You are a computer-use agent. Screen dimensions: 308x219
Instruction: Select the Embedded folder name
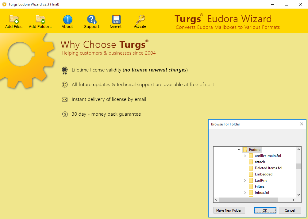tap(264, 174)
